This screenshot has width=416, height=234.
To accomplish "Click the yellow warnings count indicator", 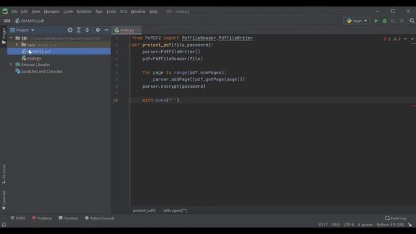I will [397, 39].
